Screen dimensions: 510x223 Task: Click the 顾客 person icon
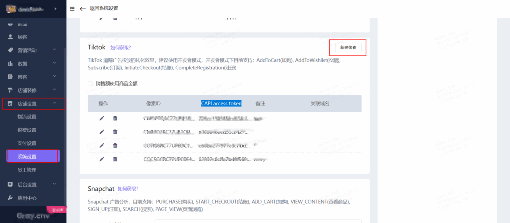(10, 37)
